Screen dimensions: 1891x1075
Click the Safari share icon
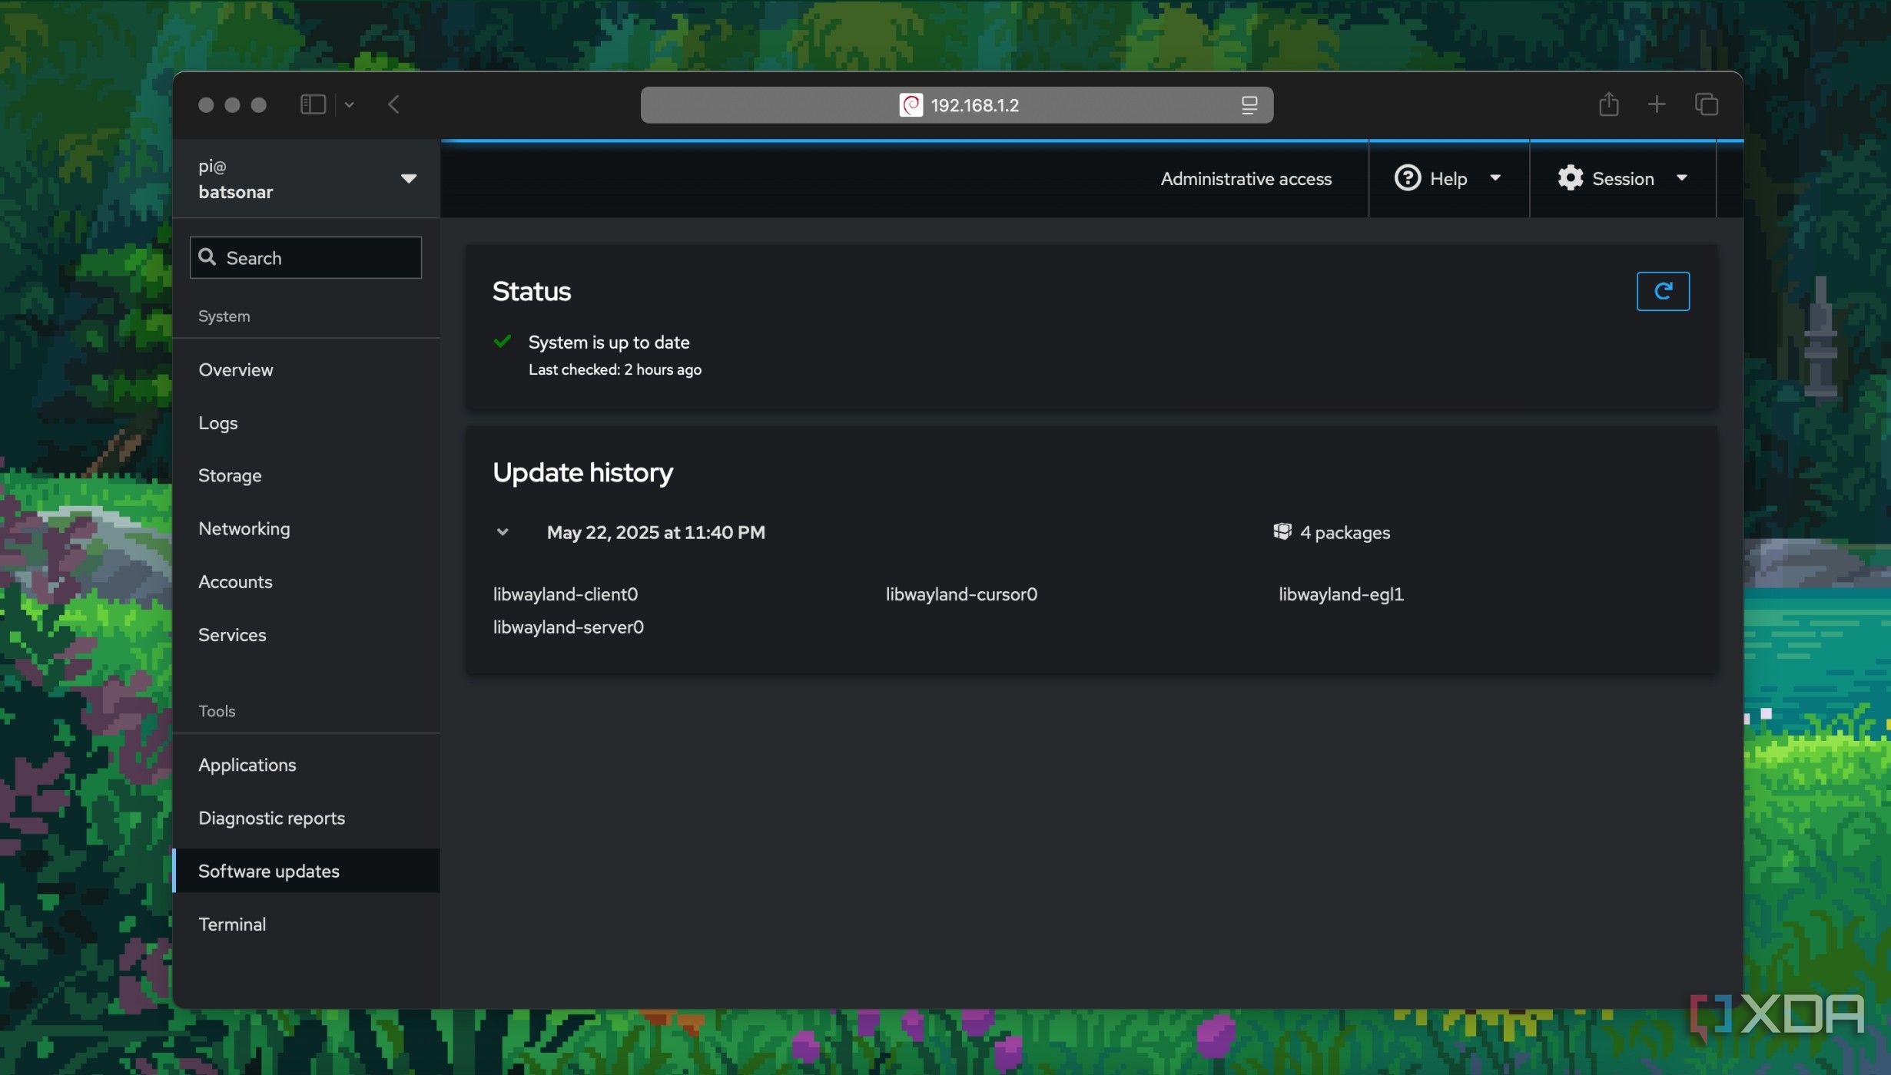click(1609, 104)
